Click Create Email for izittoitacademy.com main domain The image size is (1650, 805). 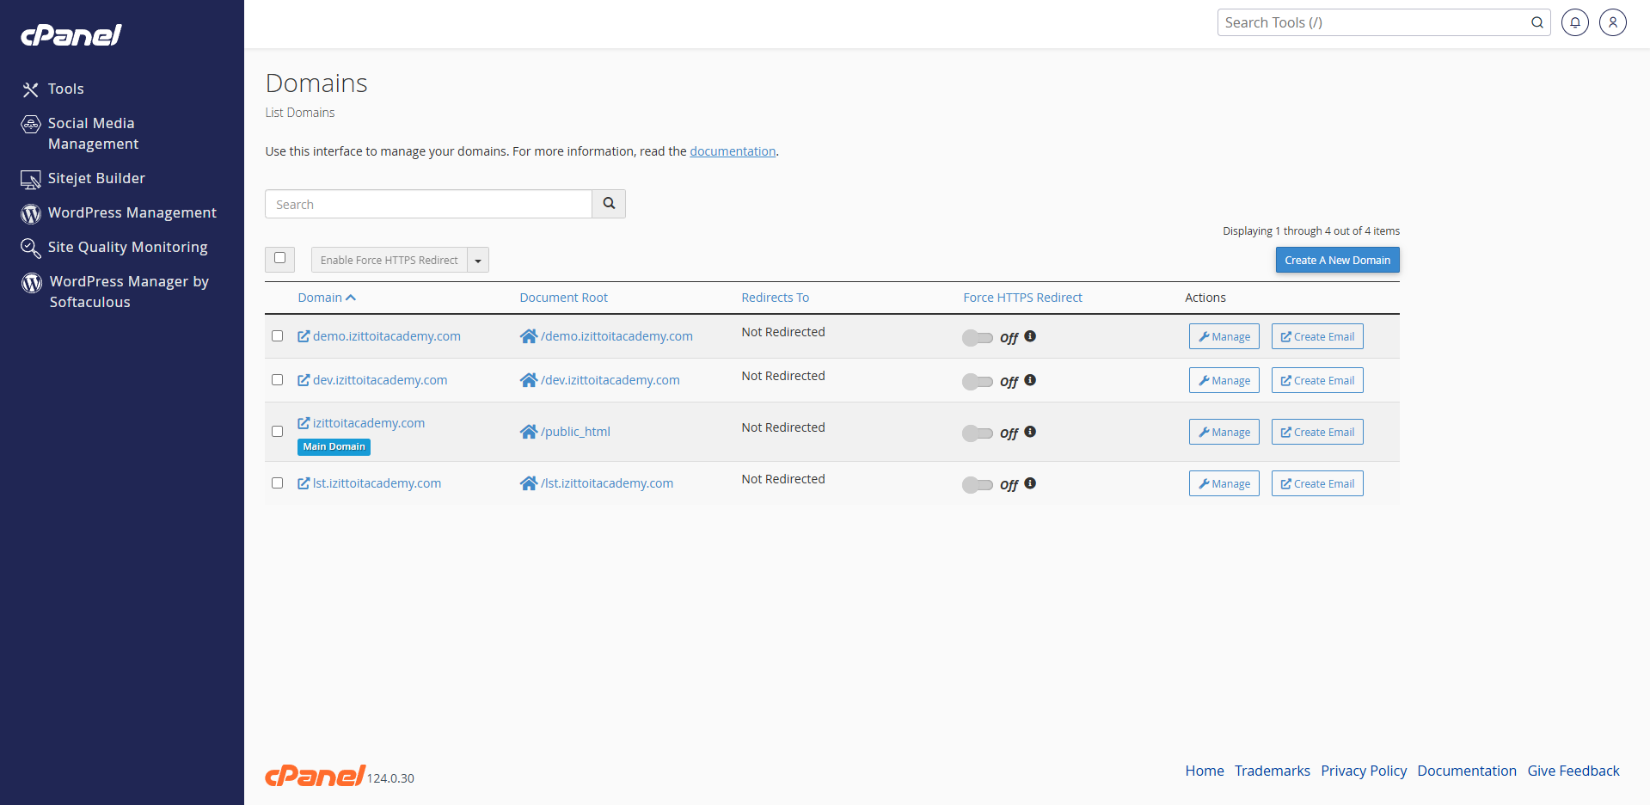(1317, 432)
